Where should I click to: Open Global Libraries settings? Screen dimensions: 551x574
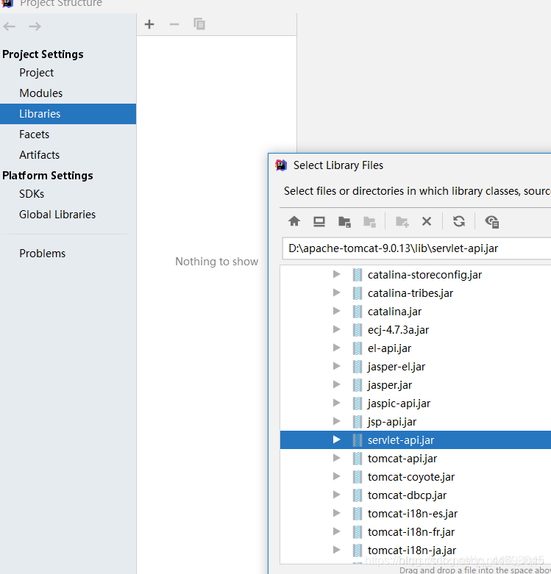[x=57, y=215]
